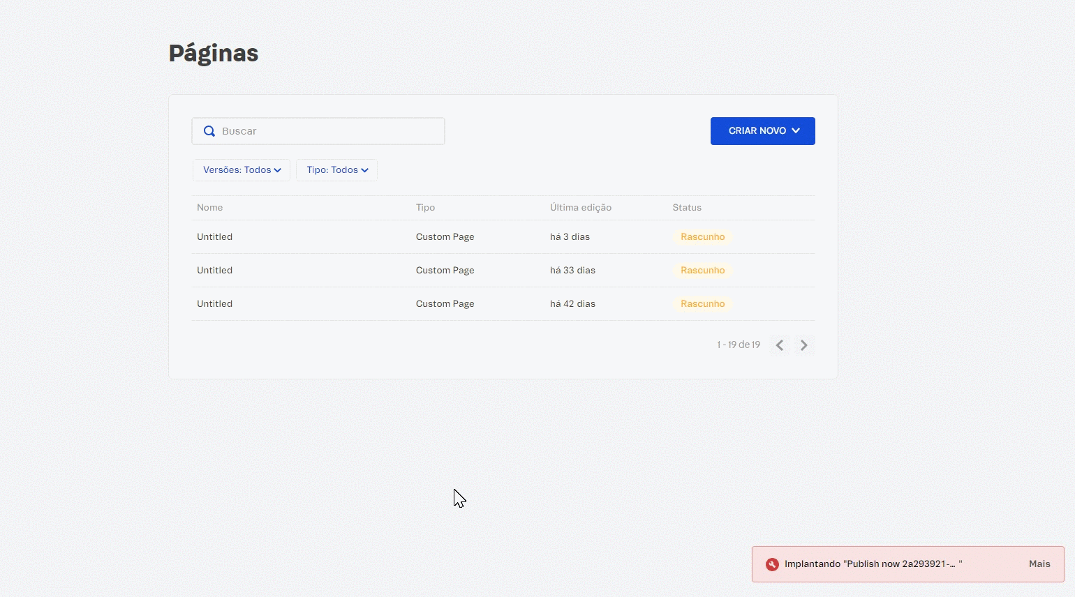Open the Untitled page edited há 42 dias
The image size is (1075, 597).
click(214, 303)
